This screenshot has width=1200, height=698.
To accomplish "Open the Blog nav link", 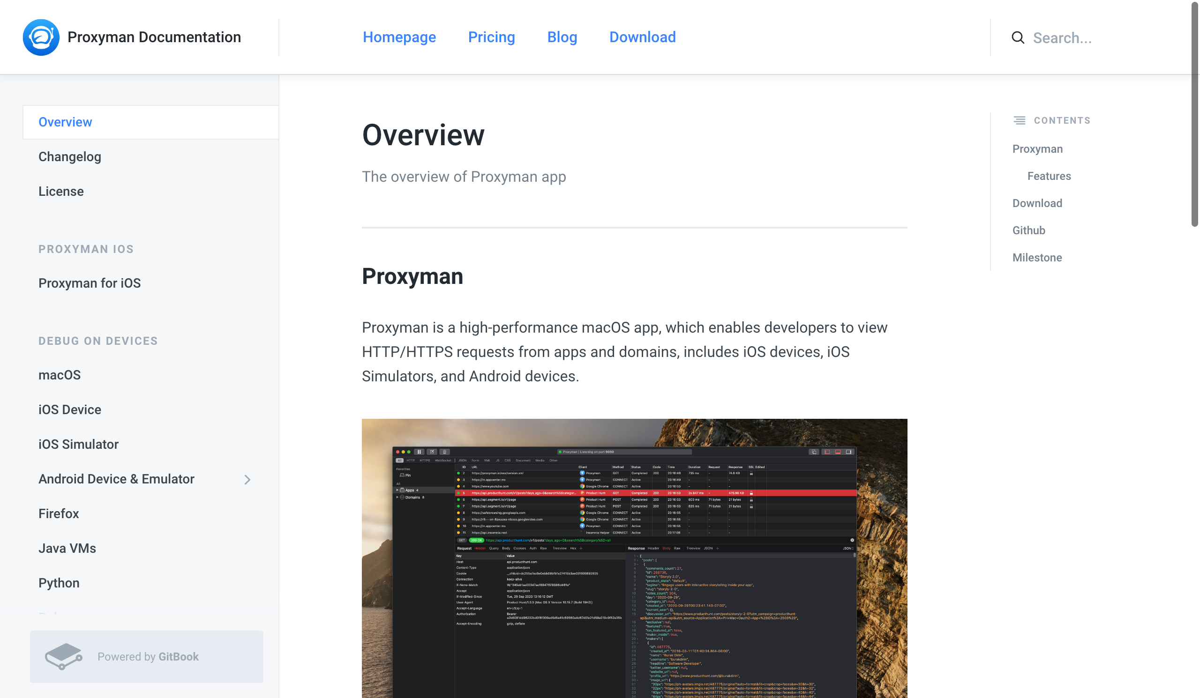I will pos(562,37).
